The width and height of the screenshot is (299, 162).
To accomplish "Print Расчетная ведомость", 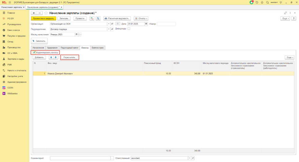I will tap(117, 18).
